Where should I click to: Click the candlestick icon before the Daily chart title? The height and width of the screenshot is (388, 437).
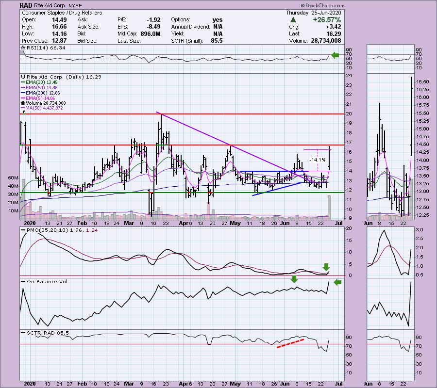click(x=23, y=77)
